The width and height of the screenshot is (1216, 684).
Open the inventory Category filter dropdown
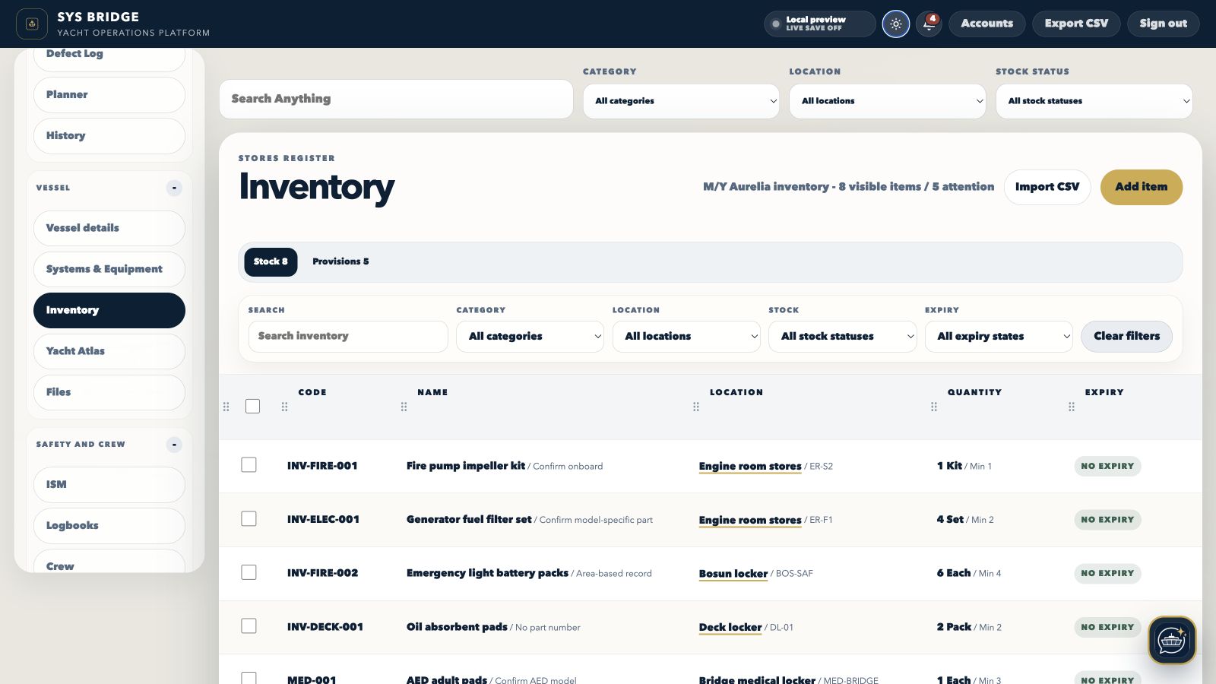530,337
